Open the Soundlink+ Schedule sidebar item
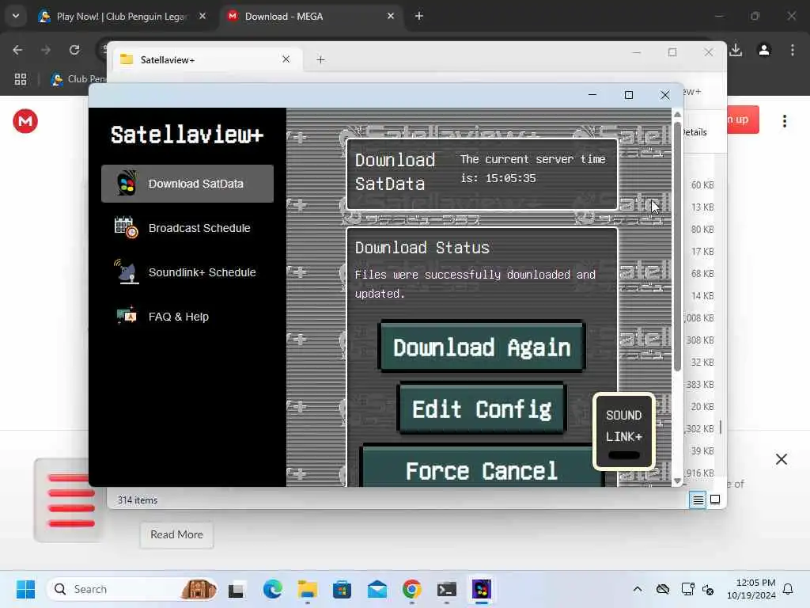This screenshot has width=810, height=608. [187, 272]
